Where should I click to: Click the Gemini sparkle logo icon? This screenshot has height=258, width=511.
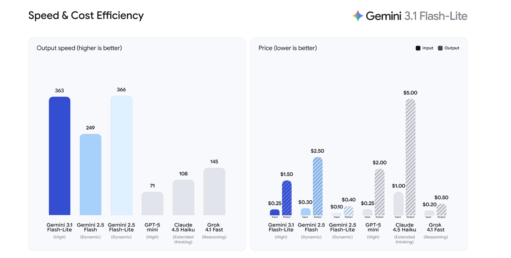click(358, 16)
